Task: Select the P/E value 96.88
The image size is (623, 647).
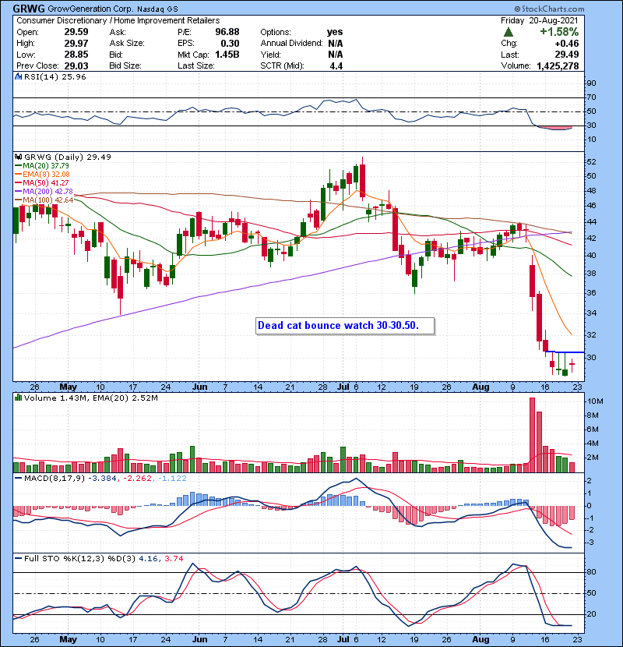Action: 227,32
